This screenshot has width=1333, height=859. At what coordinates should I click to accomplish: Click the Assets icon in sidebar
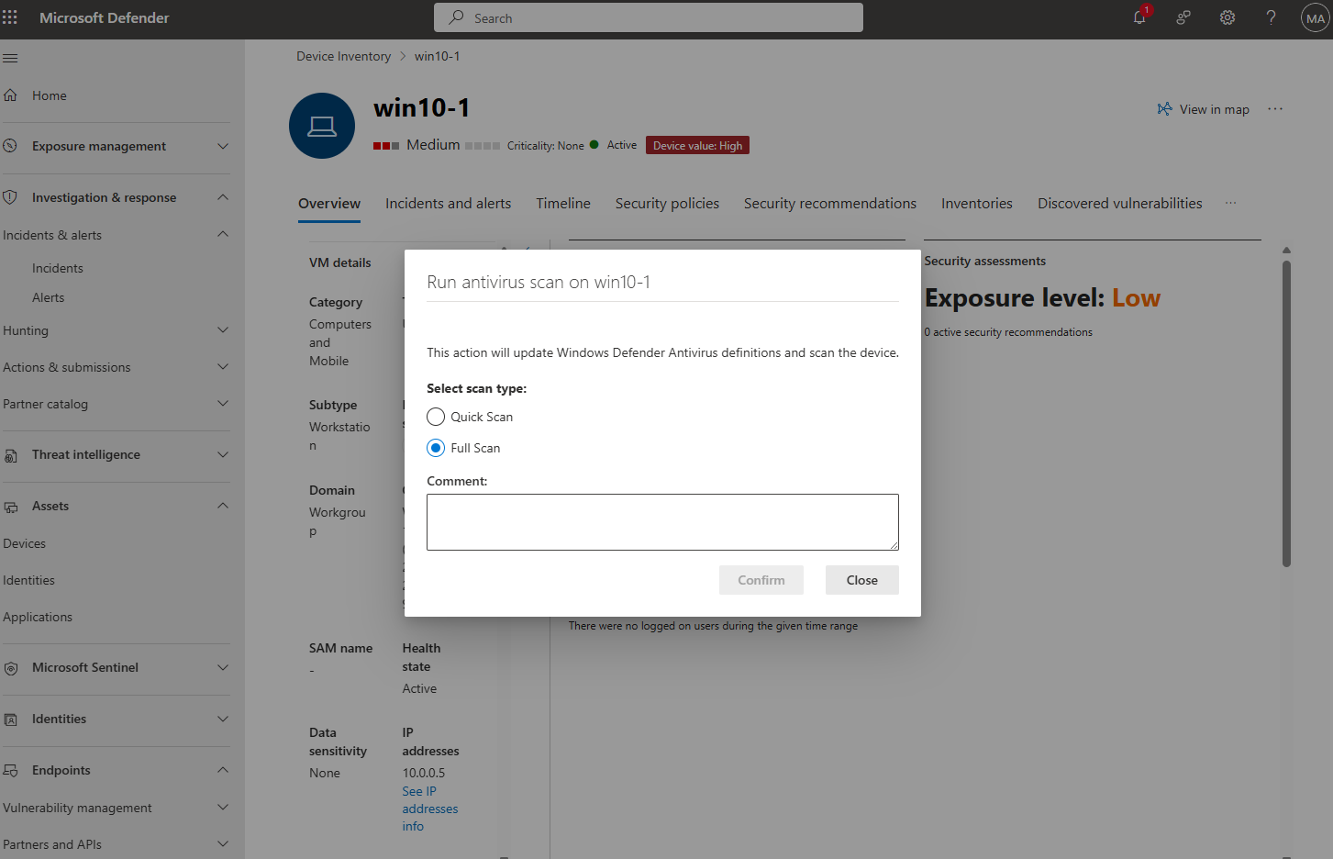[x=11, y=506]
